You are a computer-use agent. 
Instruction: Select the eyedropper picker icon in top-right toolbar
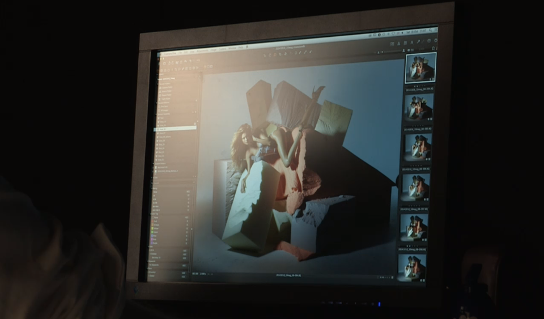pos(418,41)
